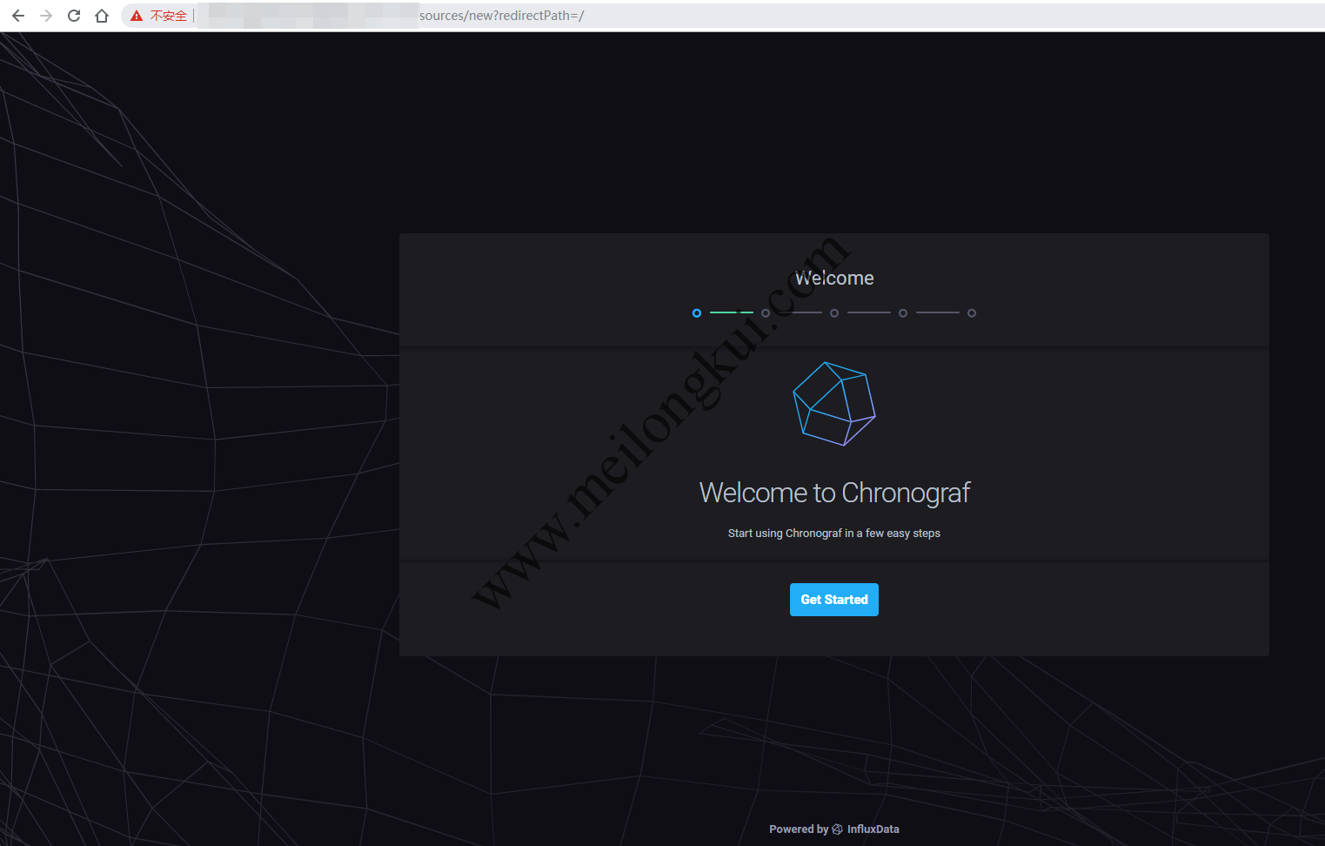
Task: Click the address bar URL text
Action: click(x=501, y=16)
